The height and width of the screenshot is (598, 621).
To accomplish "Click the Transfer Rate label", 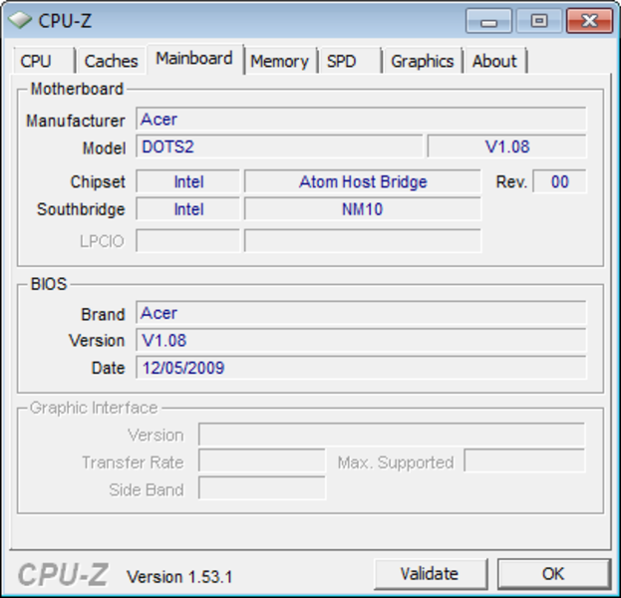I will [133, 462].
